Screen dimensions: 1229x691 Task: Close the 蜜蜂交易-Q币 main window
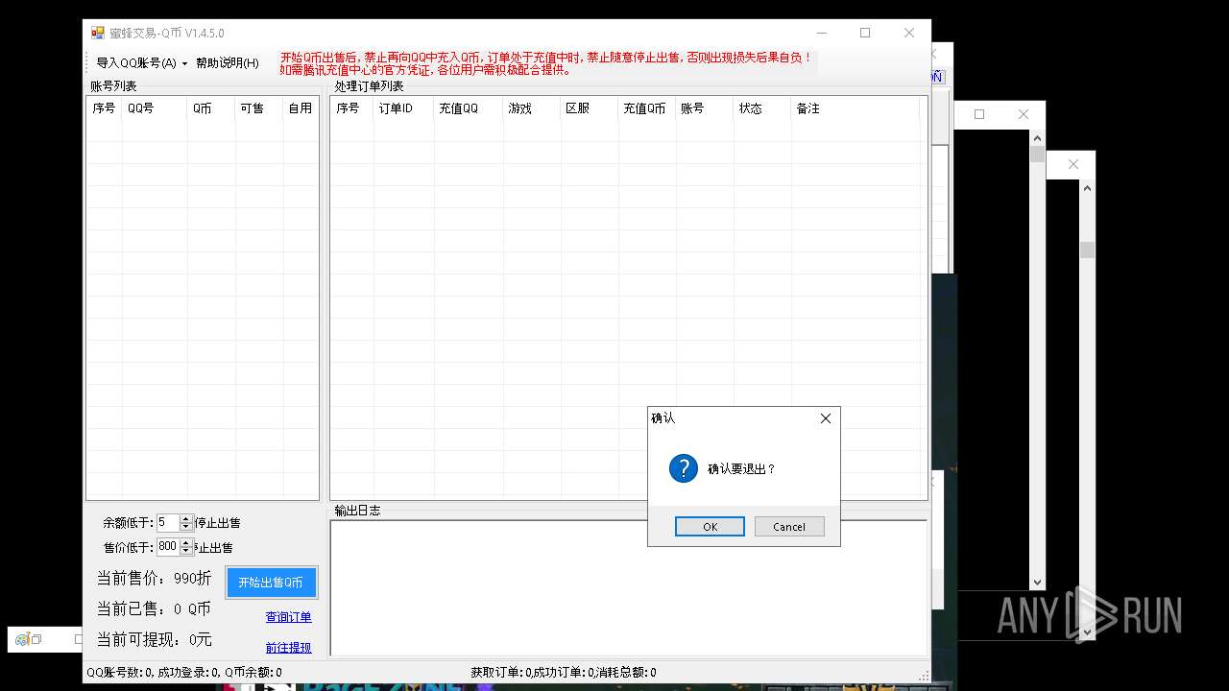tap(909, 33)
